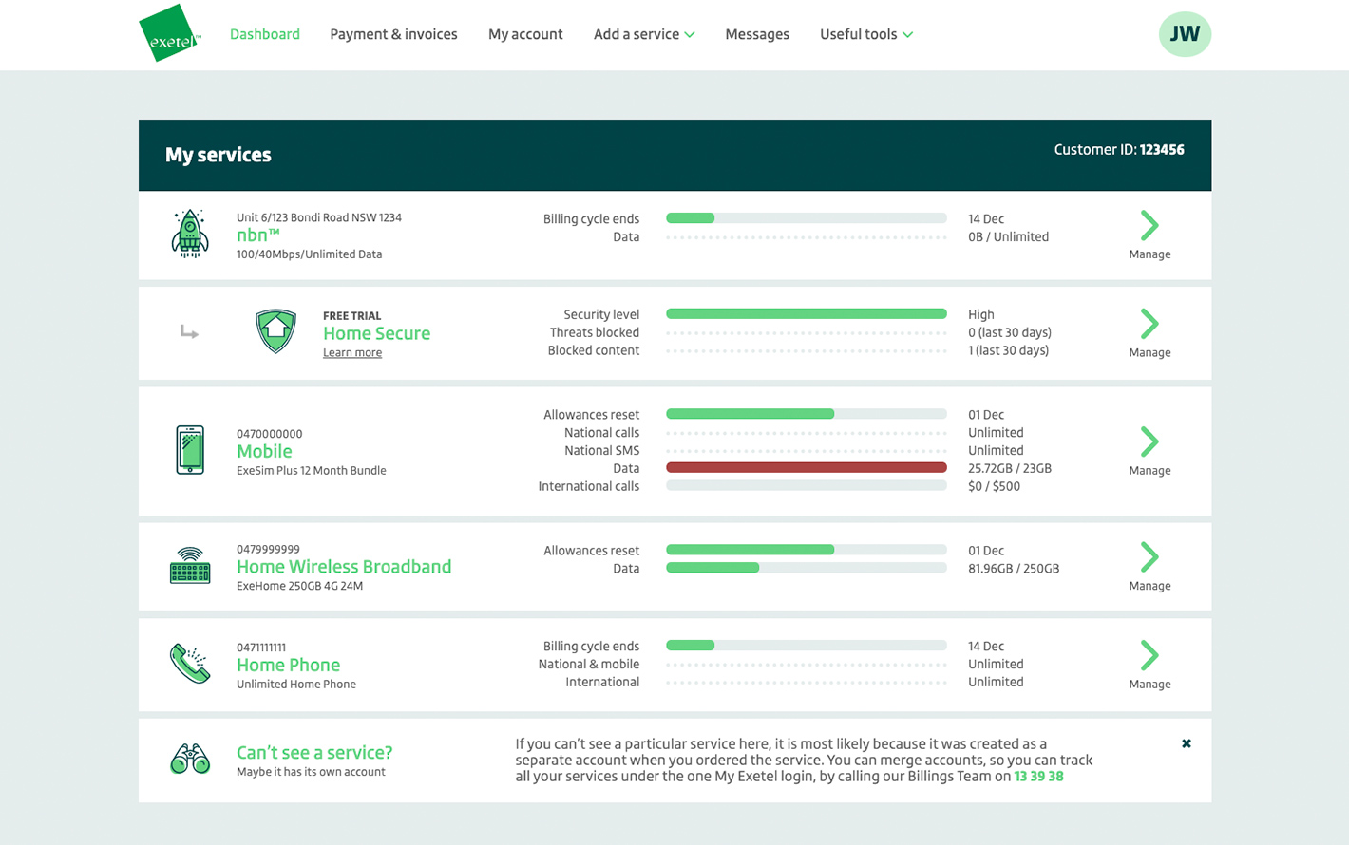
Task: Click the Maybe it has its own account text
Action: coord(311,772)
